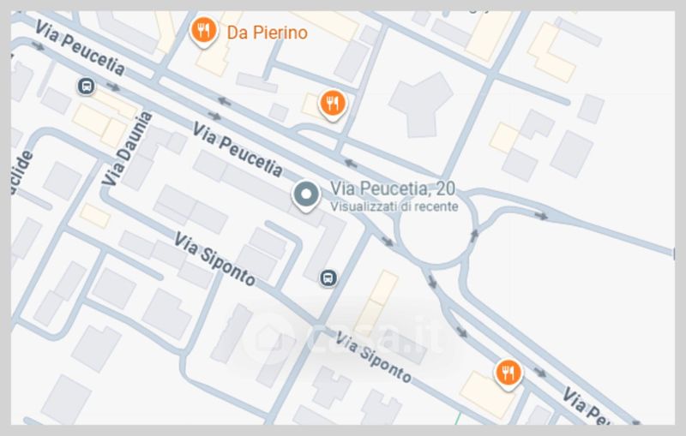
Task: Click the Via Peucetia label beside the location marker
Action: pos(238,150)
